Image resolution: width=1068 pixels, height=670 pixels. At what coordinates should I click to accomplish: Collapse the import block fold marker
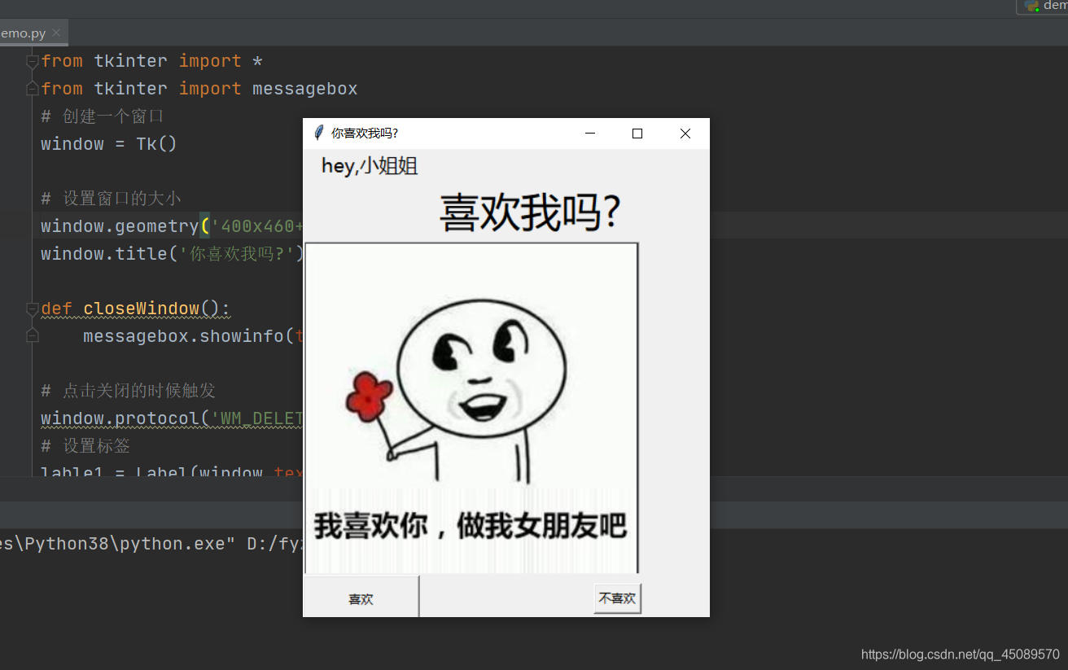pos(33,61)
